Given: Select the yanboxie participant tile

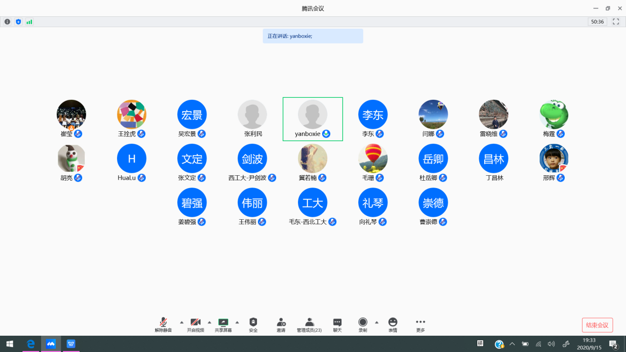Looking at the screenshot, I should pyautogui.click(x=312, y=119).
